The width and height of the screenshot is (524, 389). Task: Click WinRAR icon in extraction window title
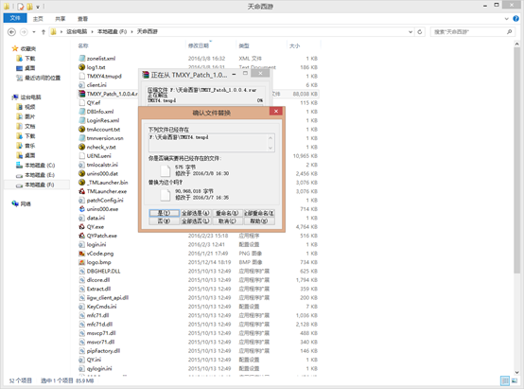click(x=146, y=75)
